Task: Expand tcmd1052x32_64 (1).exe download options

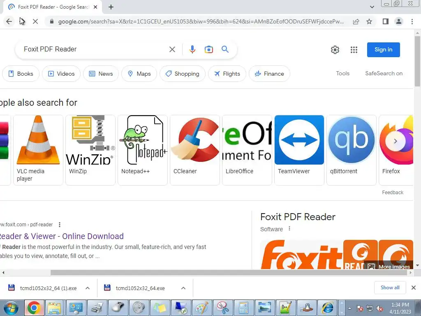Action: (88, 288)
